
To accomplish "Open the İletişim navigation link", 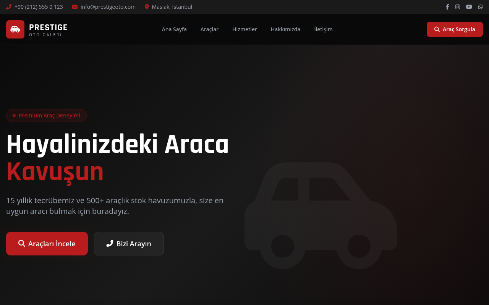I will (323, 29).
